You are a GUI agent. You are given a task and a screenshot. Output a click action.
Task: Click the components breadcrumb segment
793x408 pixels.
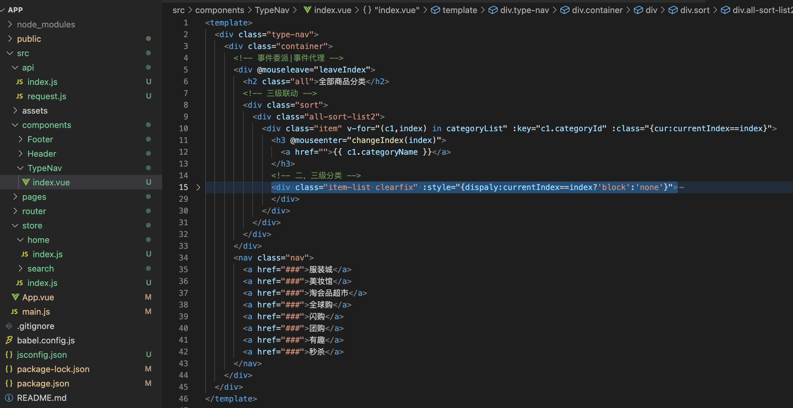pos(219,10)
